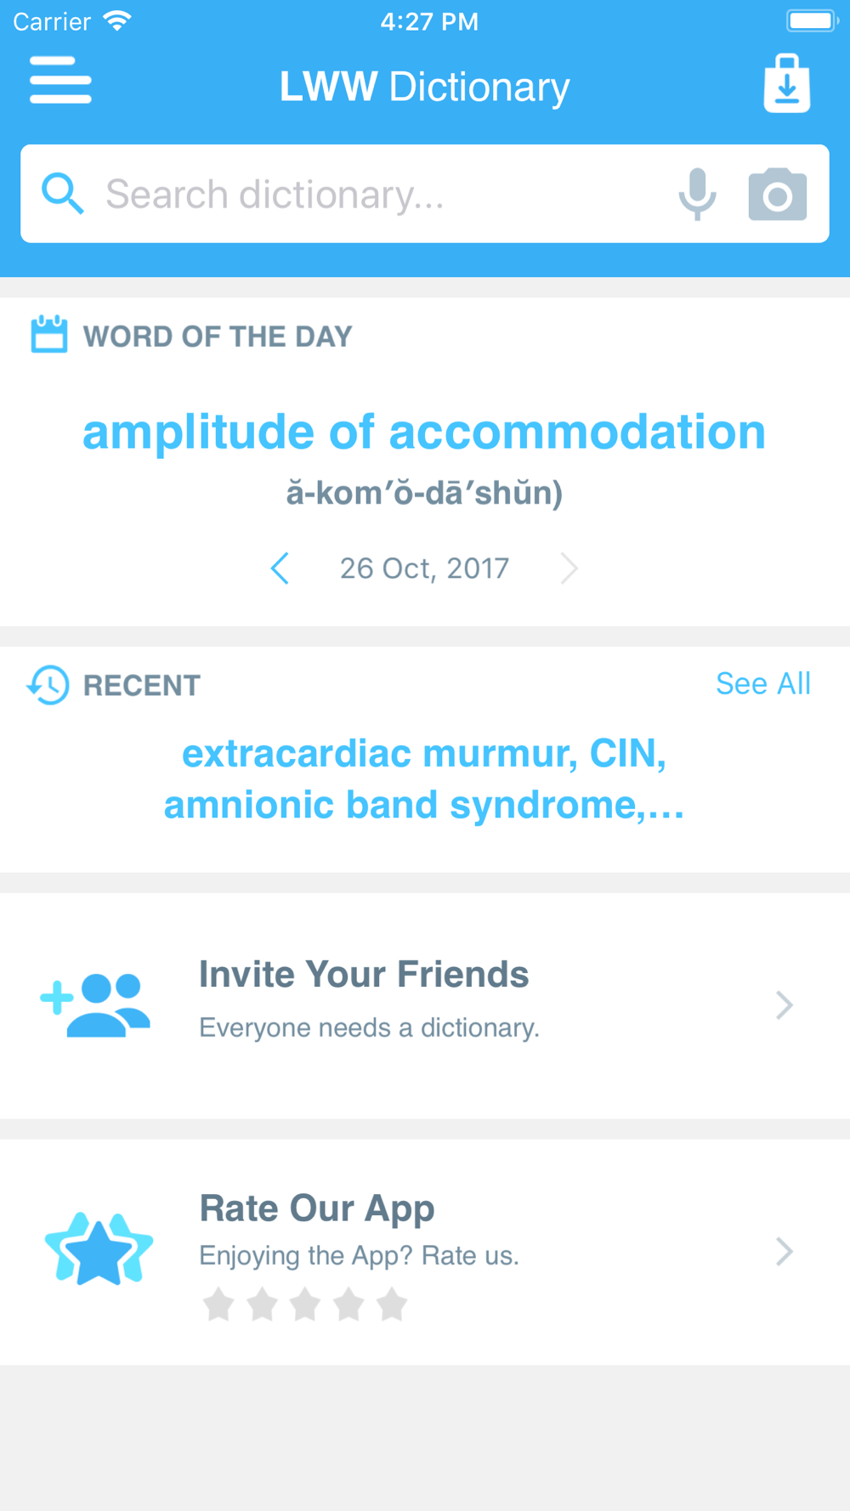This screenshot has width=850, height=1511.
Task: Expand Rate Our App chevron
Action: 784,1251
